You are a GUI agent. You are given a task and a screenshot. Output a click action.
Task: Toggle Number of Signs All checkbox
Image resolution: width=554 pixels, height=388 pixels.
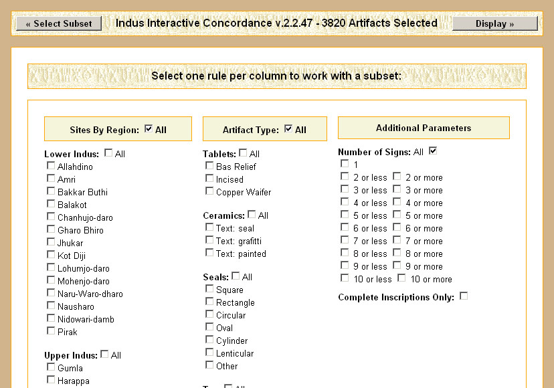coord(433,151)
